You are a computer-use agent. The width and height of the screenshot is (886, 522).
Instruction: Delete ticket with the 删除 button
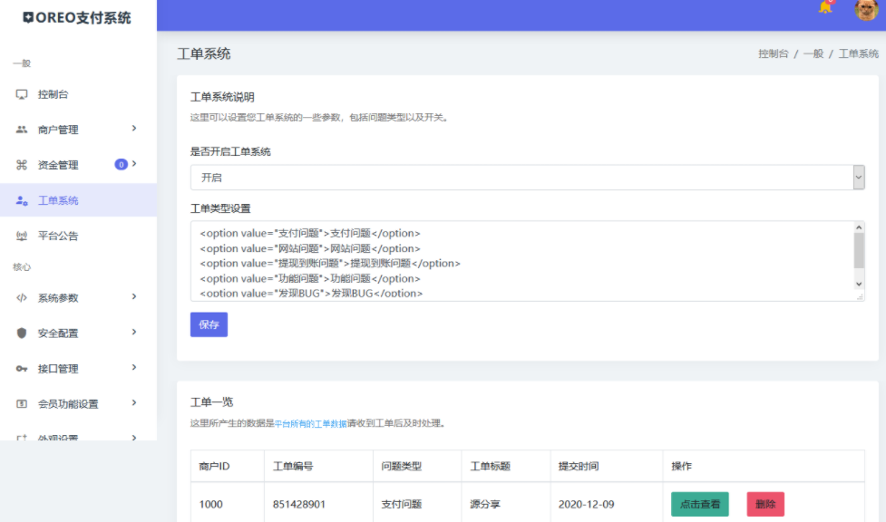click(765, 504)
